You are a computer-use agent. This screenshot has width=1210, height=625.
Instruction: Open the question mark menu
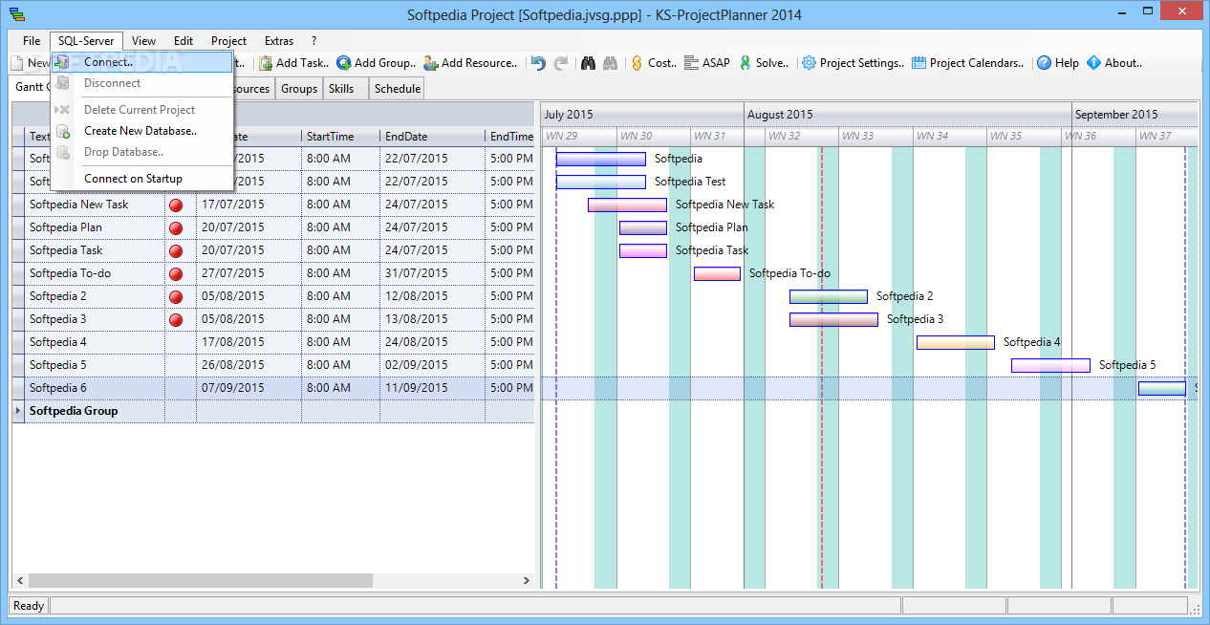pos(313,41)
